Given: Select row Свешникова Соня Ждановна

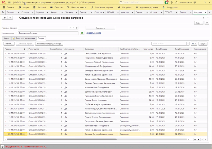Looking at the screenshot, I should [x=105, y=54].
